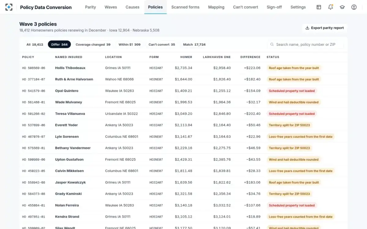Select the Policies tab

155,7
